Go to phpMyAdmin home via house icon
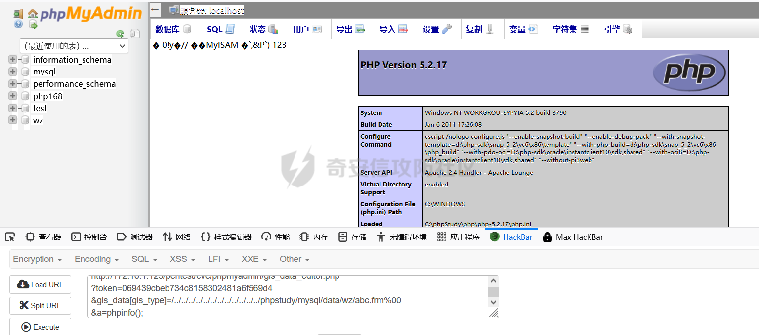This screenshot has width=759, height=335. [33, 13]
